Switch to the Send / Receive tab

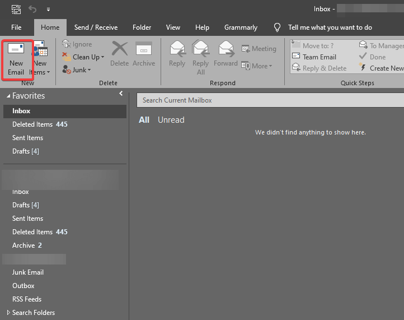pos(96,27)
